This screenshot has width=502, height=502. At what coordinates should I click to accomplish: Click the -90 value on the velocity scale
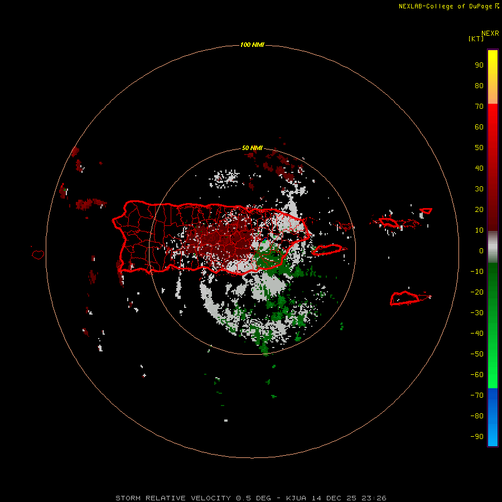click(x=477, y=436)
